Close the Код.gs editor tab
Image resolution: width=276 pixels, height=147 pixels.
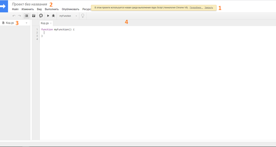click(51, 23)
